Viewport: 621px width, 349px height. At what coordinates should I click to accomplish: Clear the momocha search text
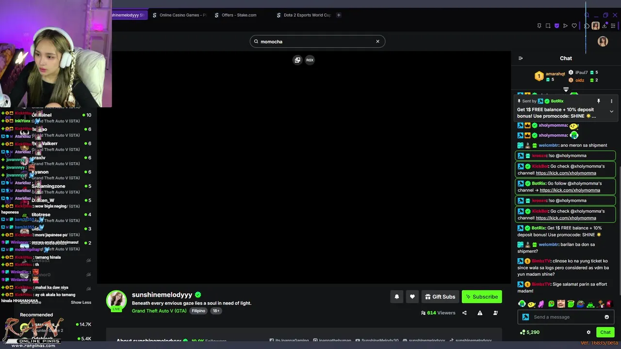(x=377, y=41)
